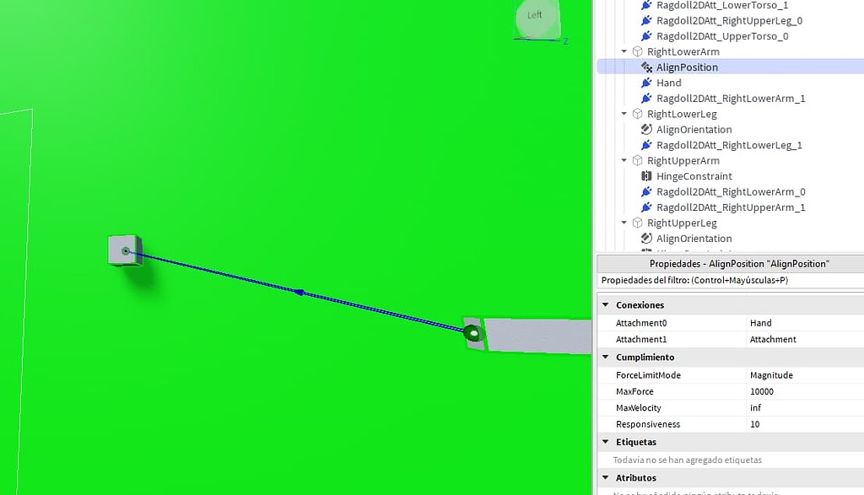Viewport: 864px width, 495px height.
Task: Select Ragdoll2DAtt_RightLowerArm_0 in Explorer
Action: (x=731, y=191)
